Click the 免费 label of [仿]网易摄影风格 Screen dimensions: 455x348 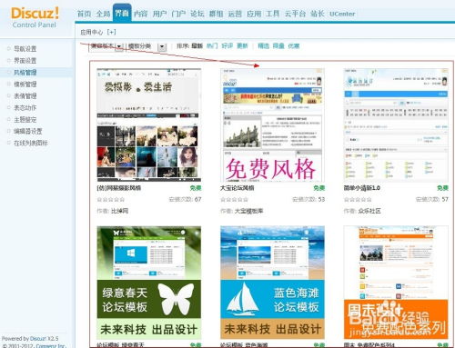click(x=196, y=188)
